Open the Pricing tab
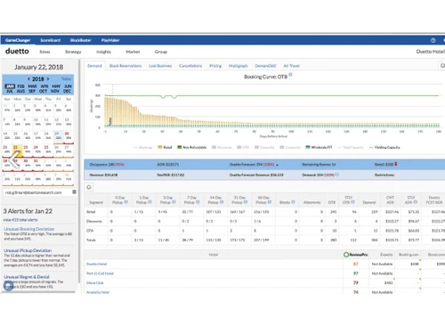Viewport: 445px width, 334px height. [x=215, y=66]
